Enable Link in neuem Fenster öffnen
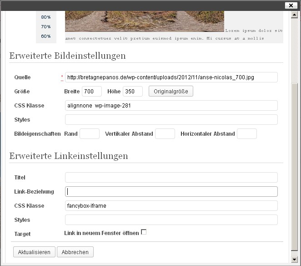This screenshot has height=266, width=301. [144, 232]
